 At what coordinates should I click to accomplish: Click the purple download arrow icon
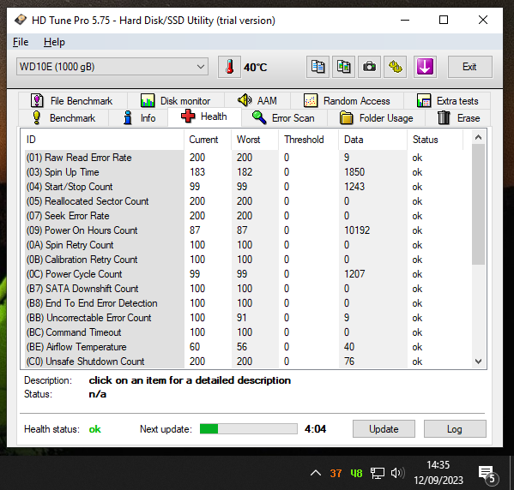pos(425,67)
